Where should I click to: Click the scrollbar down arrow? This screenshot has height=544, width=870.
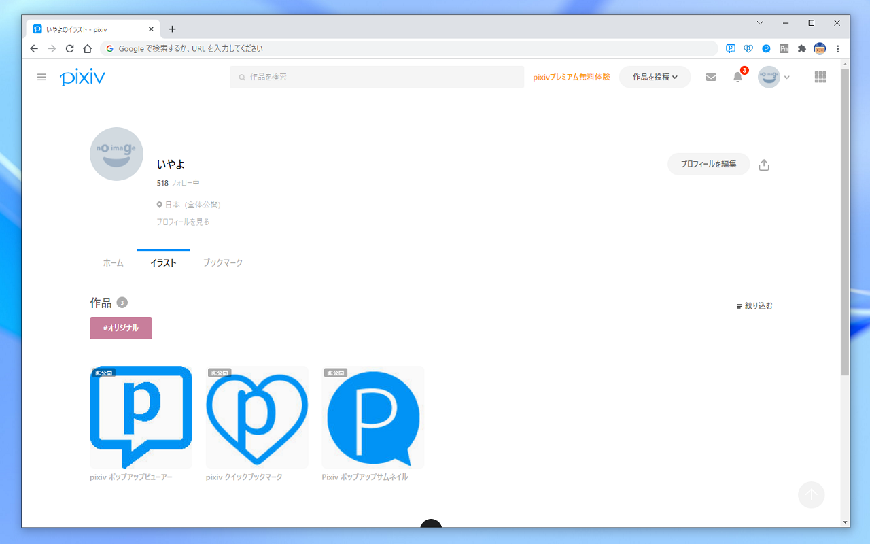pyautogui.click(x=845, y=522)
